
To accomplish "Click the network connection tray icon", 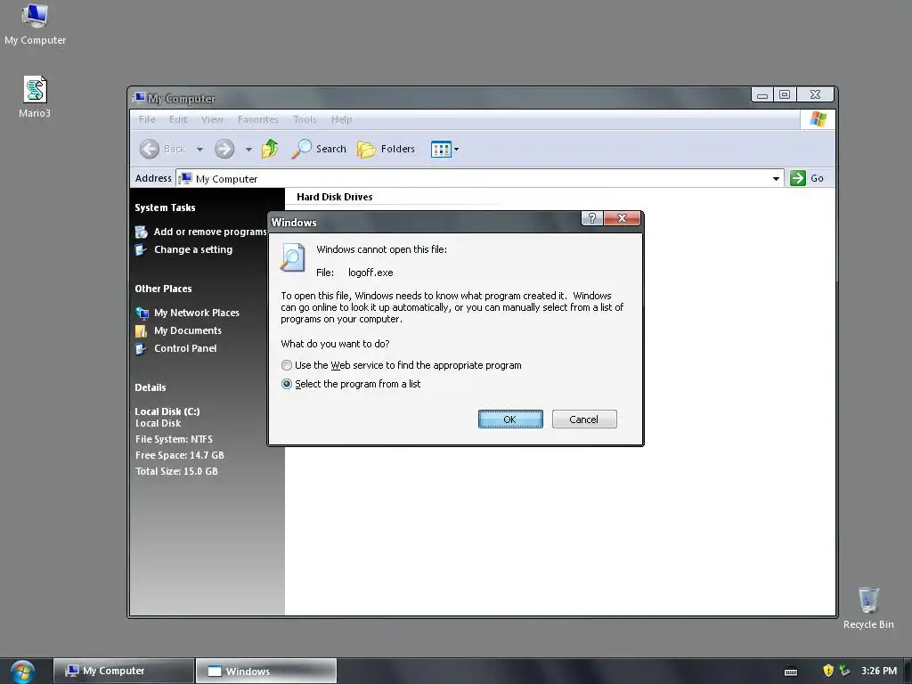I will point(844,671).
